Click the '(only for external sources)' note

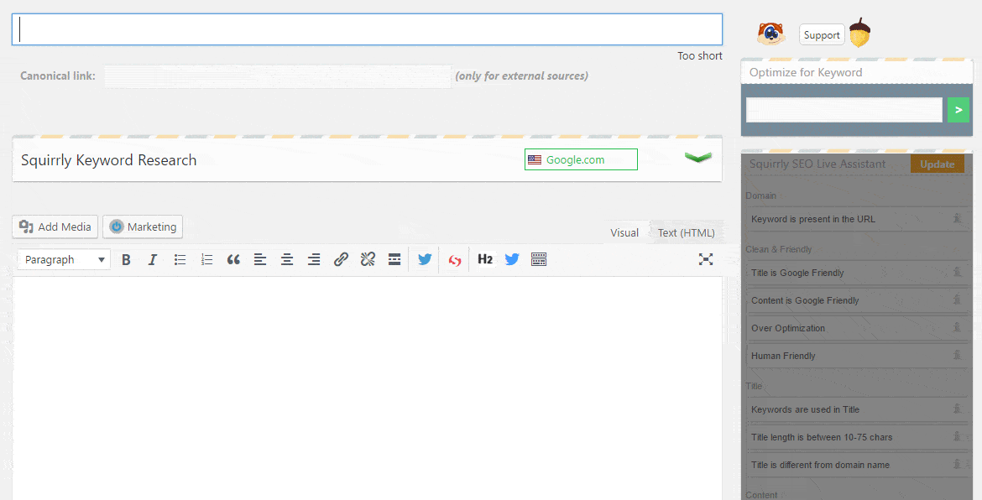522,76
